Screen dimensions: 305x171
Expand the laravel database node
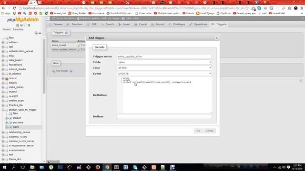coord(3,78)
